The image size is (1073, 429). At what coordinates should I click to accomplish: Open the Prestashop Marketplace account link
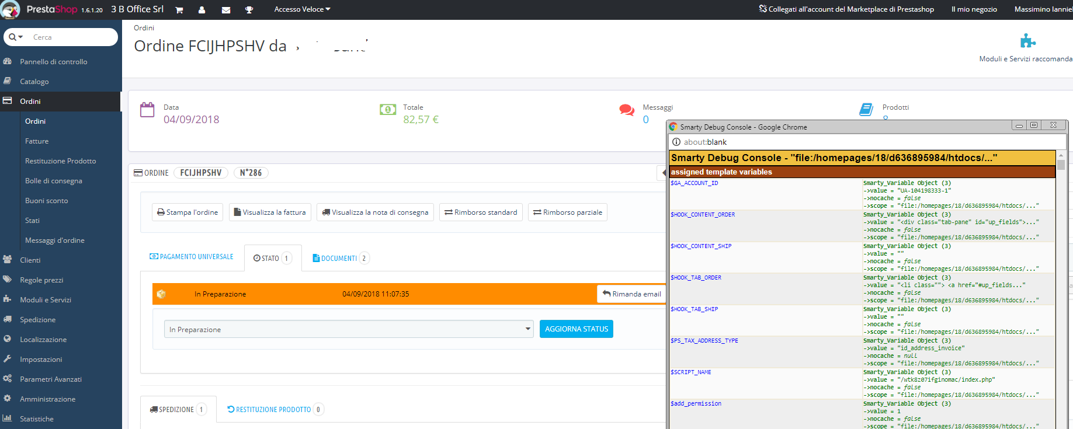pyautogui.click(x=846, y=9)
